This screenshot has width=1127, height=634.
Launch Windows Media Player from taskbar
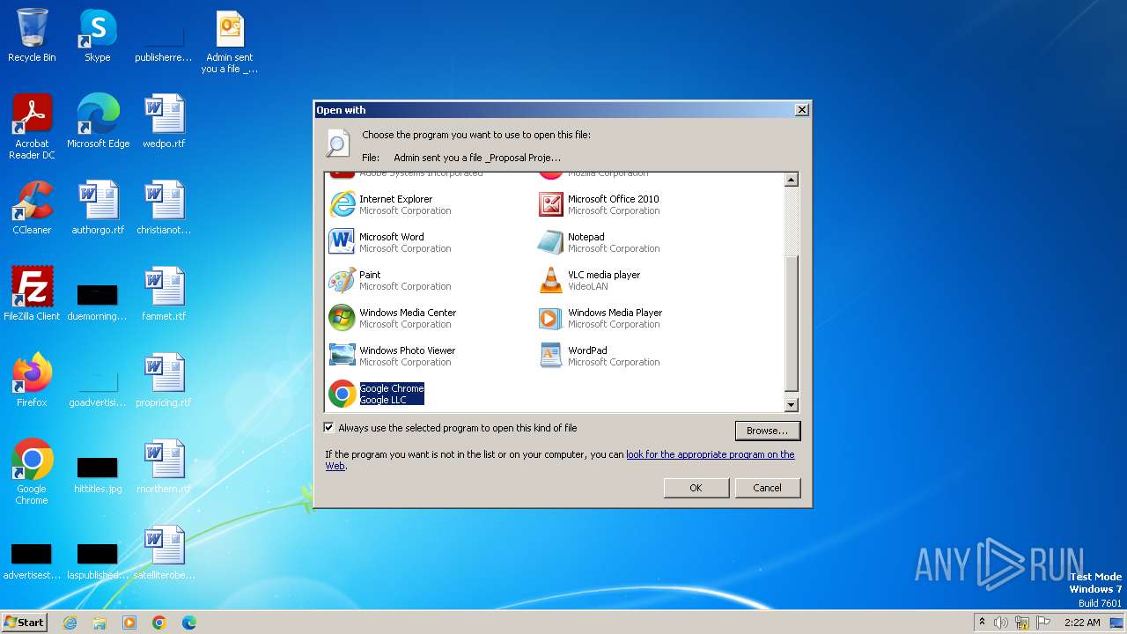tap(129, 623)
